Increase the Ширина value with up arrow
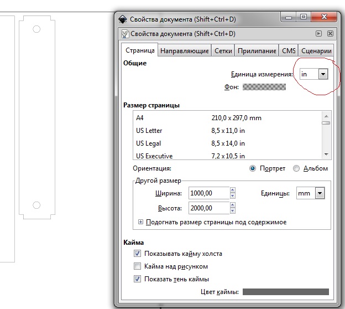Viewport: 345px width, 309px height. click(233, 190)
